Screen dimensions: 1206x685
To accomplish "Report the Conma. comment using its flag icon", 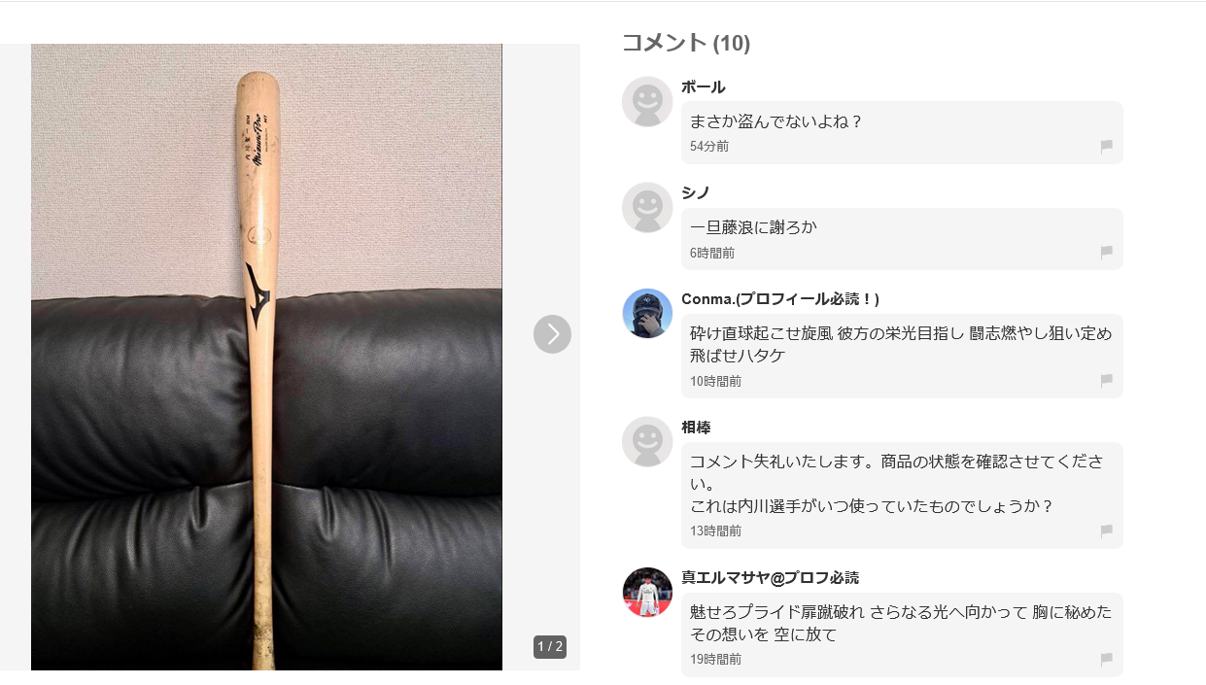I will click(x=1106, y=381).
